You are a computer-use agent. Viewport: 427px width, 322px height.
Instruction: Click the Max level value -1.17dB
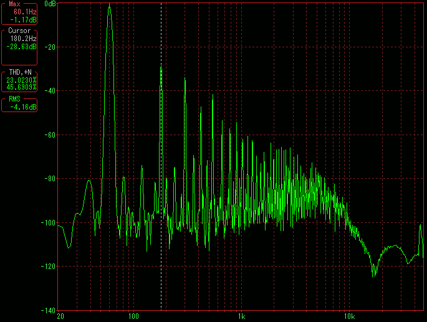[23, 20]
